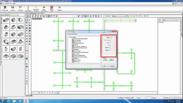The width and height of the screenshot is (183, 103).
Task: Check the Spool Summary report
Action: tap(73, 60)
